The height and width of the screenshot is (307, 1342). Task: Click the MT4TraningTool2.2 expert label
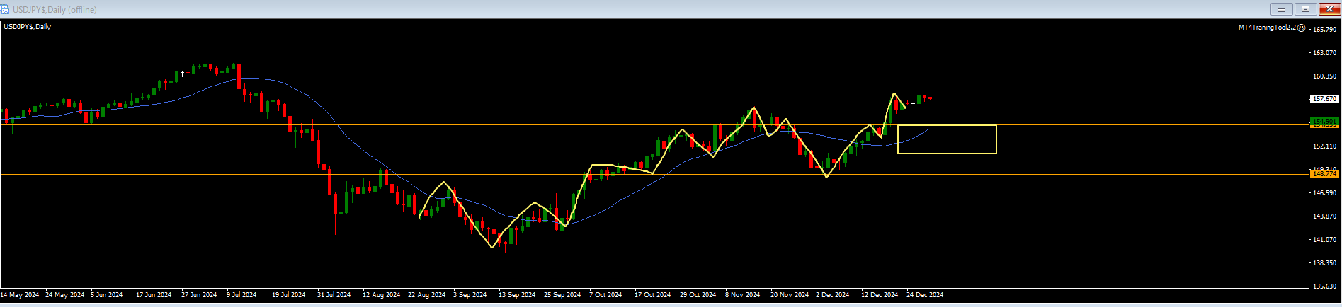(x=1266, y=28)
